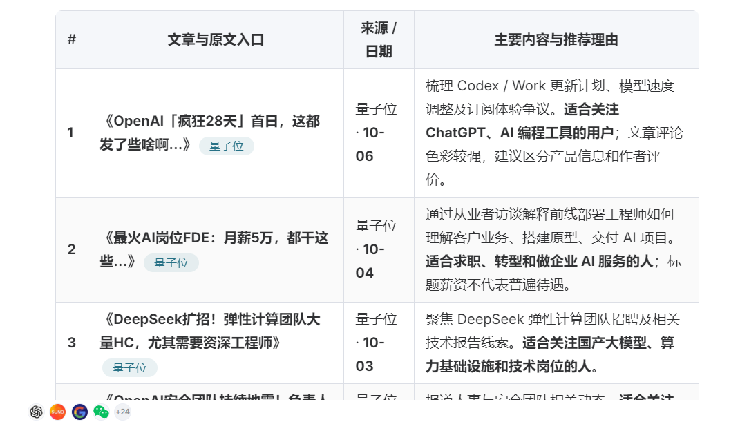Select the 量子位 · 10-03 date cell
The width and height of the screenshot is (749, 422).
point(379,343)
